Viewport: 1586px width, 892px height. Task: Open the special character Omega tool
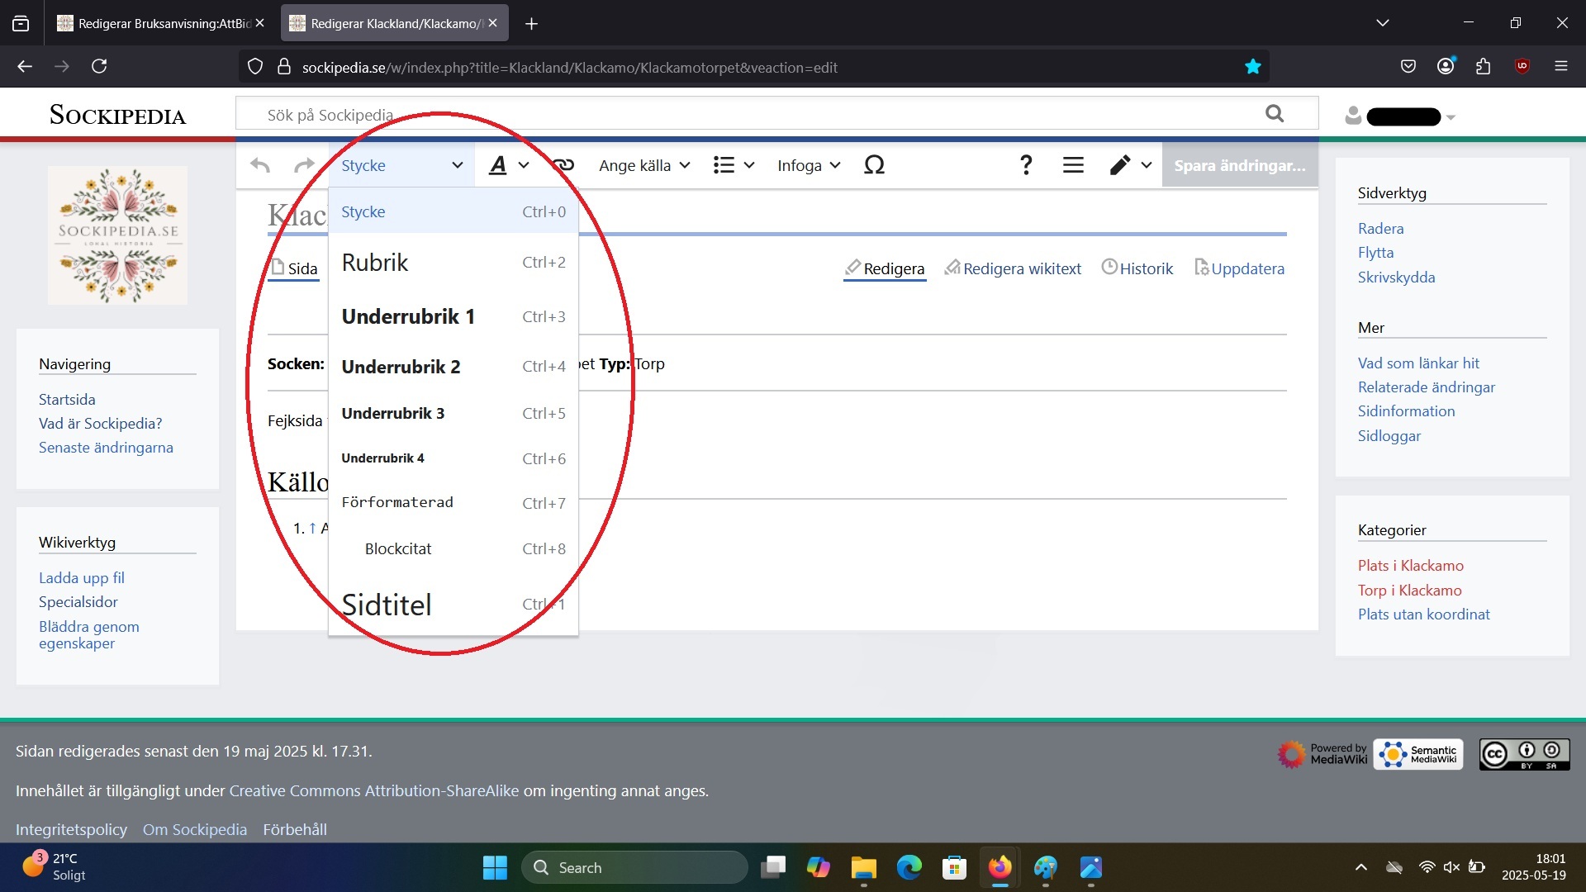pyautogui.click(x=874, y=165)
